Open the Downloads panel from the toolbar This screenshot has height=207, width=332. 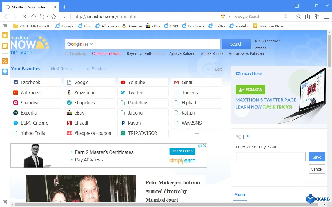pyautogui.click(x=307, y=17)
